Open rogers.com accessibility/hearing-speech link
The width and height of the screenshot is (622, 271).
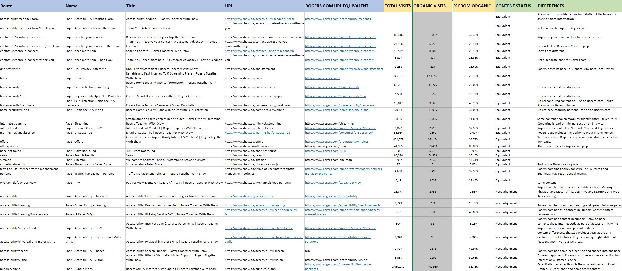click(342, 205)
